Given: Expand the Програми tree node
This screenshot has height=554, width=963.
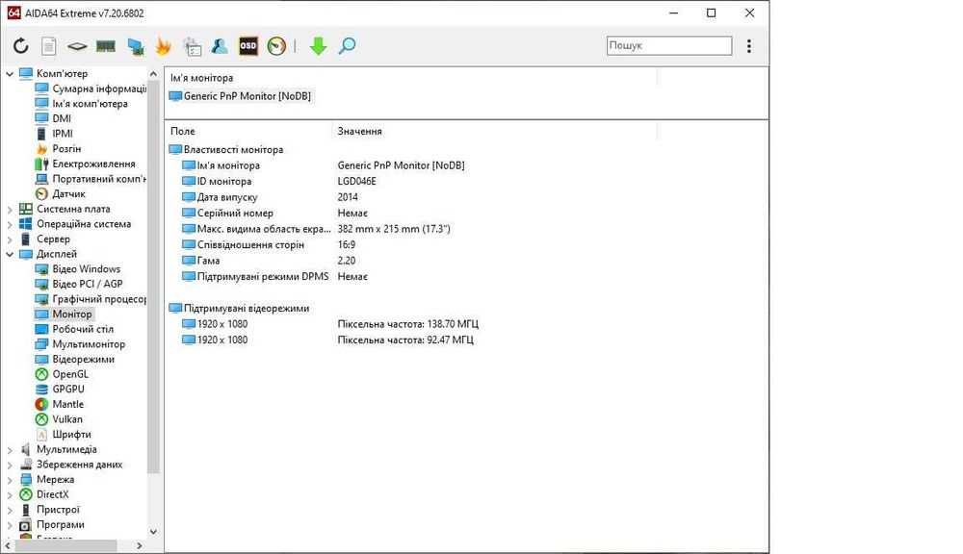Looking at the screenshot, I should pyautogui.click(x=10, y=525).
